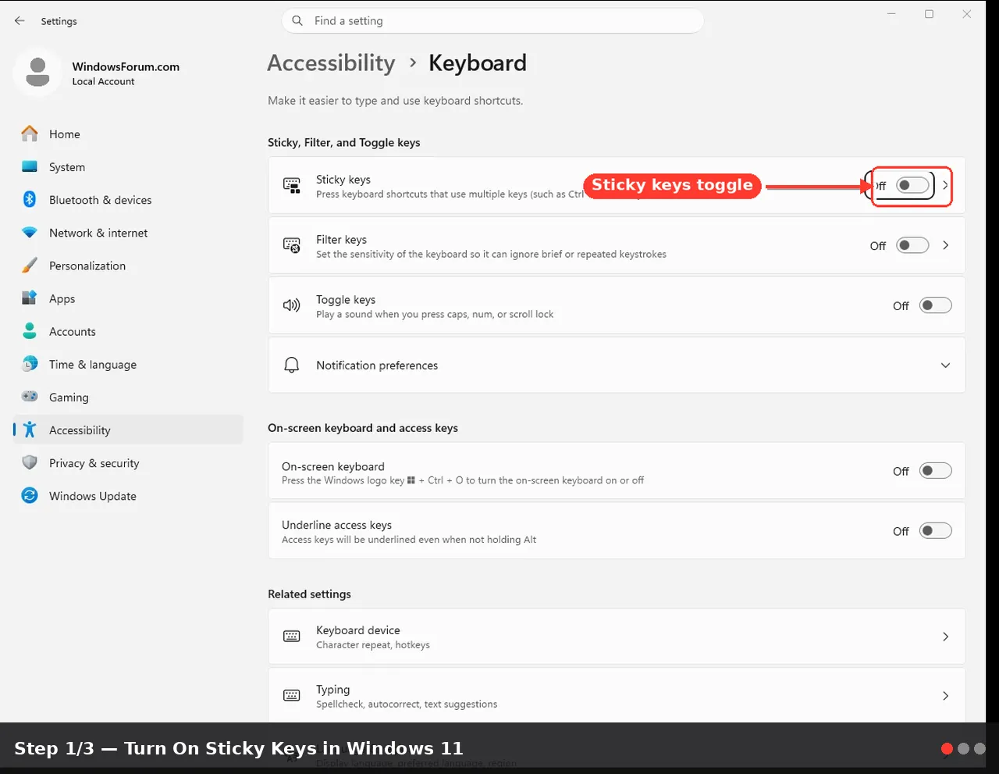Open Privacy & security page
Screen dimensions: 999x774
click(128, 462)
